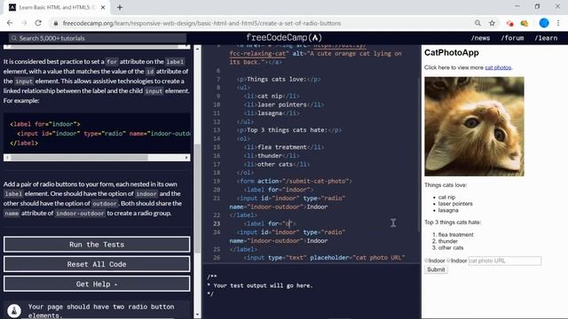Click the search magnifier icon in tutorials box
The width and height of the screenshot is (568, 319).
coord(14,38)
